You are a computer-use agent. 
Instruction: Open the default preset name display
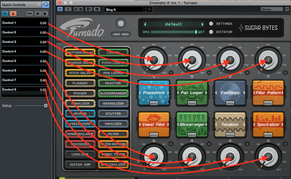click(174, 24)
